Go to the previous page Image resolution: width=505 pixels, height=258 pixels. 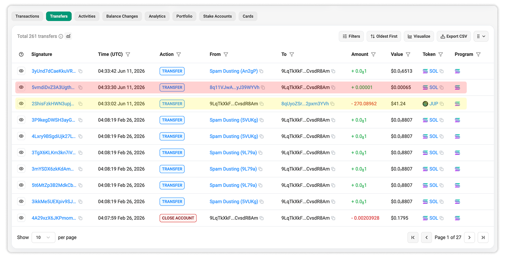point(427,237)
